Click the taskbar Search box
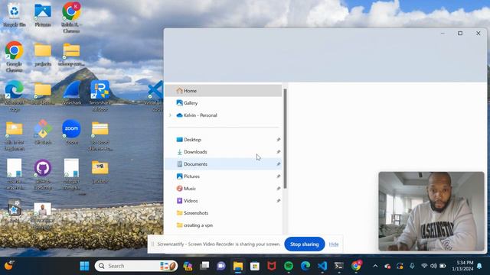This screenshot has height=275, width=490. (x=136, y=266)
